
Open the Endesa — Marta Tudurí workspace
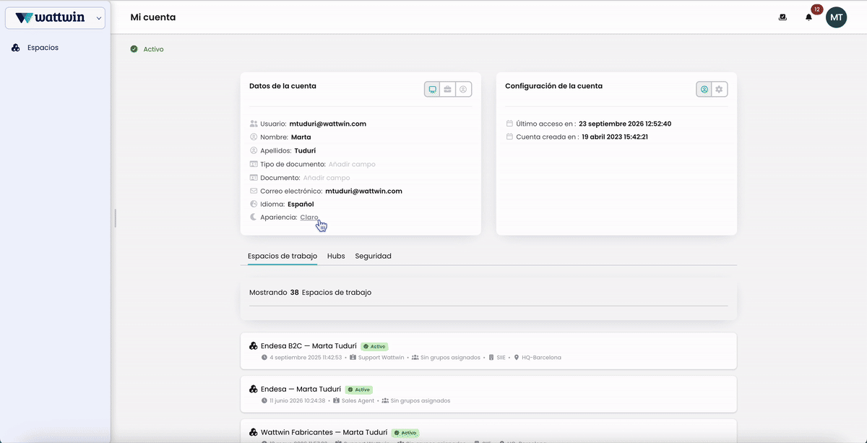488,394
